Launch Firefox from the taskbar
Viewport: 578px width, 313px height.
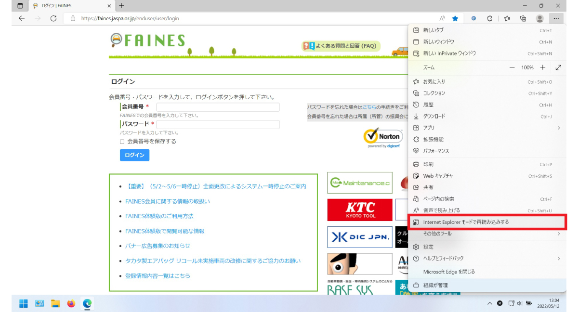click(71, 303)
